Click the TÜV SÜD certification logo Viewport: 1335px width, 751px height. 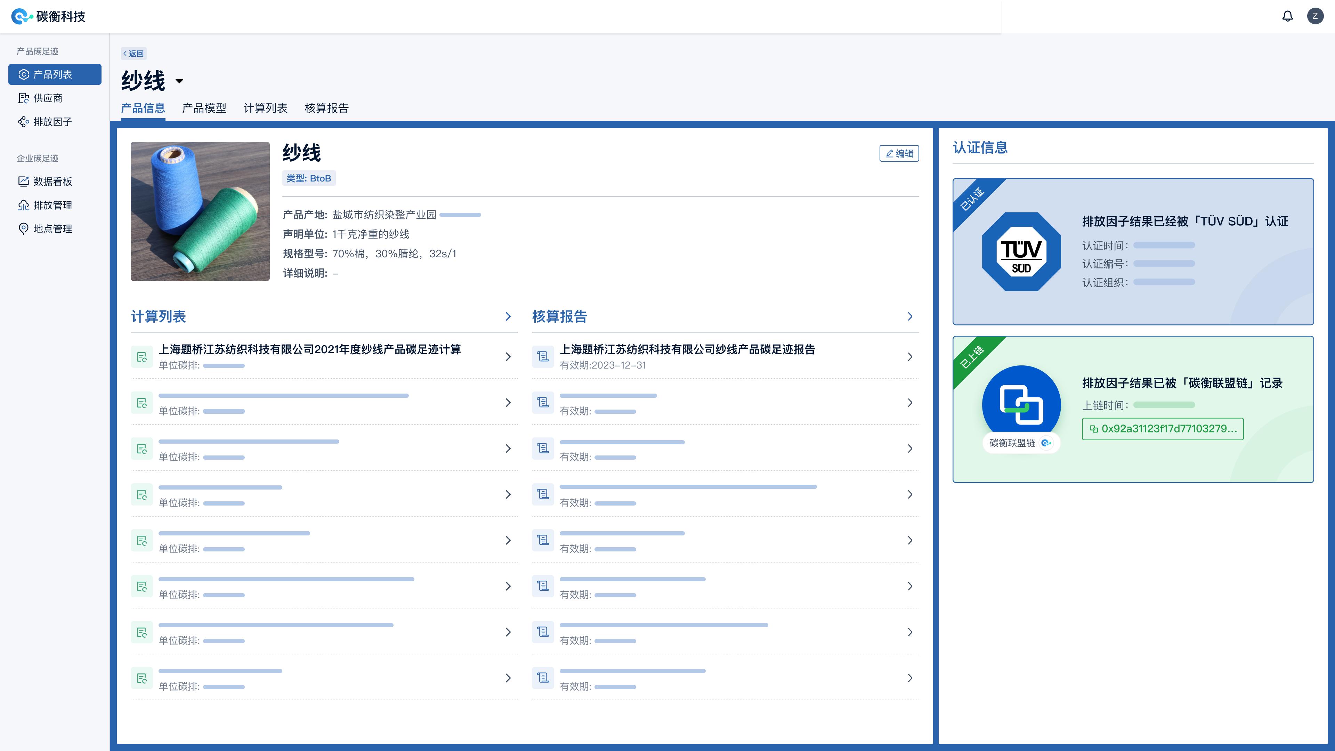pyautogui.click(x=1021, y=252)
